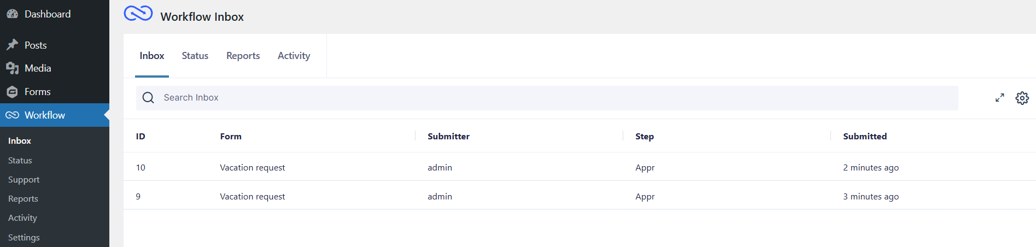Open the Activity tab
This screenshot has height=247, width=1036.
(294, 56)
